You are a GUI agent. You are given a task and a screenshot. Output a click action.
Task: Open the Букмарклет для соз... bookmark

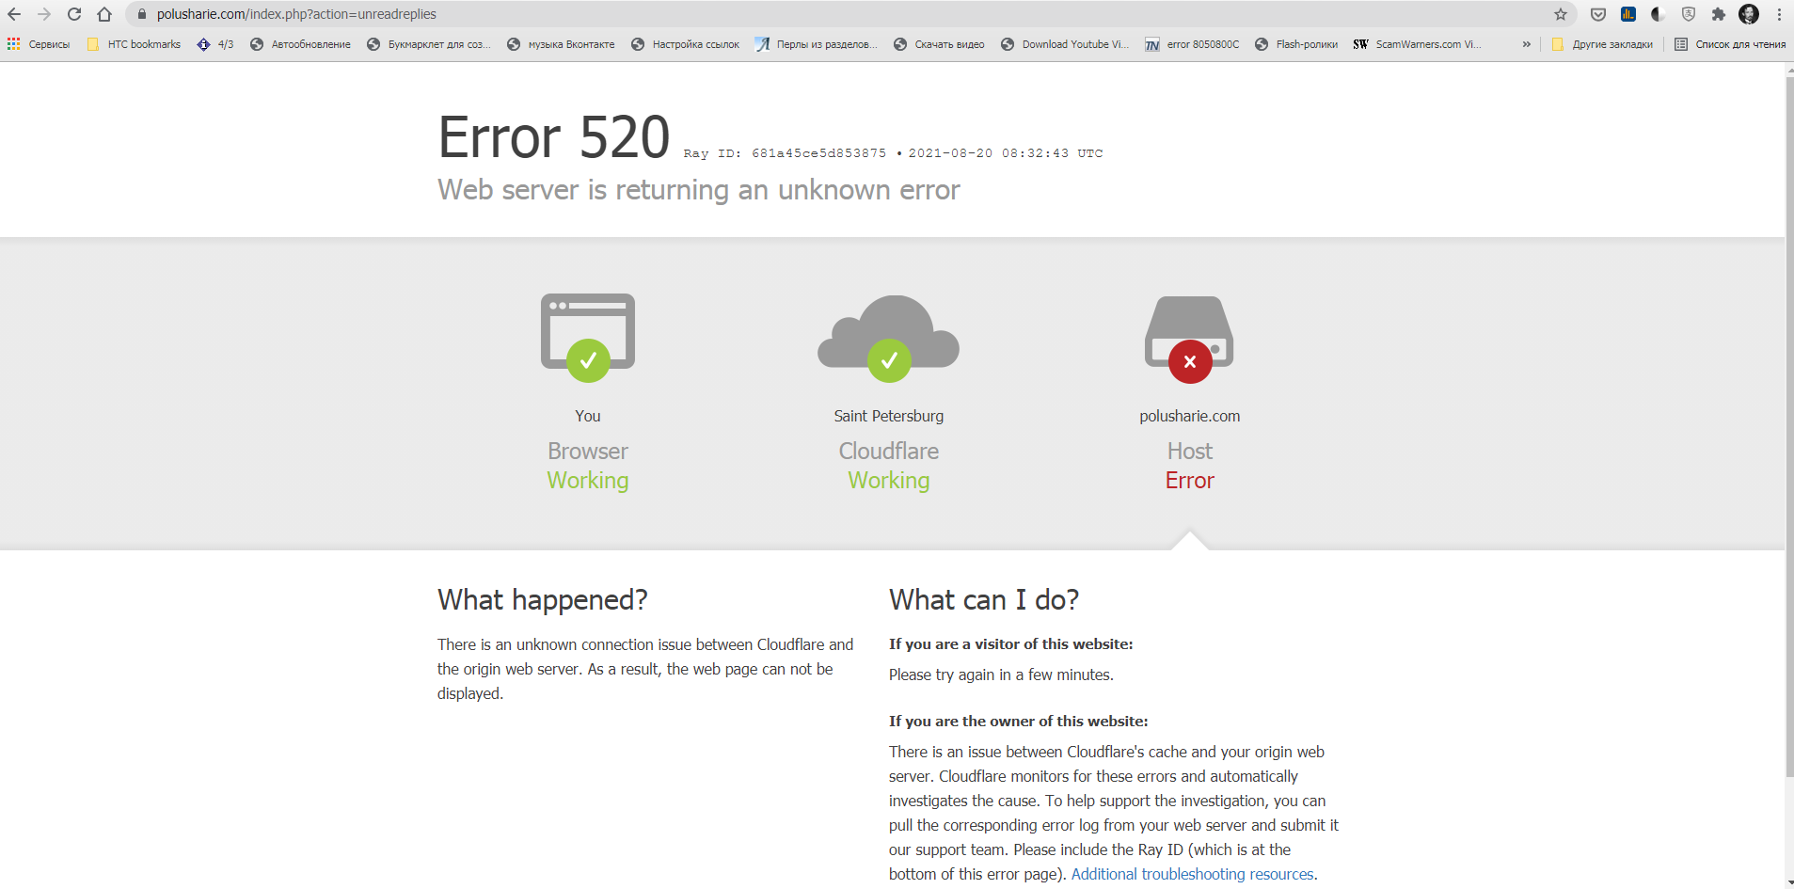(x=429, y=44)
